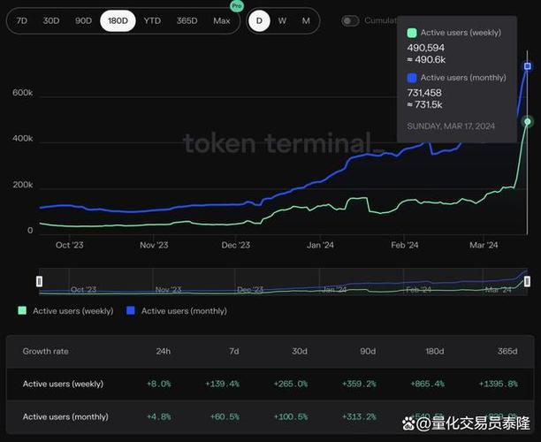This screenshot has width=541, height=442.
Task: Click the +1395.8% weekly 365d value
Action: click(499, 384)
